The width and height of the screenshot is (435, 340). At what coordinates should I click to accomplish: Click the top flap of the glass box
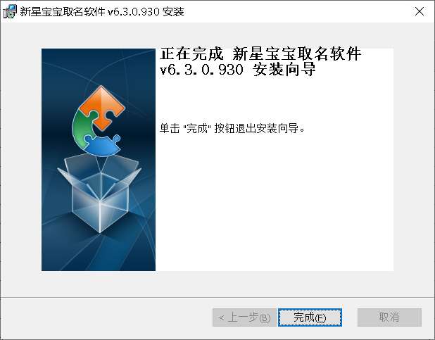[101, 164]
